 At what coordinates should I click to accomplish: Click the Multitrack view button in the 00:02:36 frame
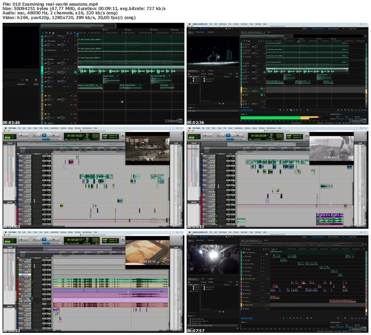point(205,29)
